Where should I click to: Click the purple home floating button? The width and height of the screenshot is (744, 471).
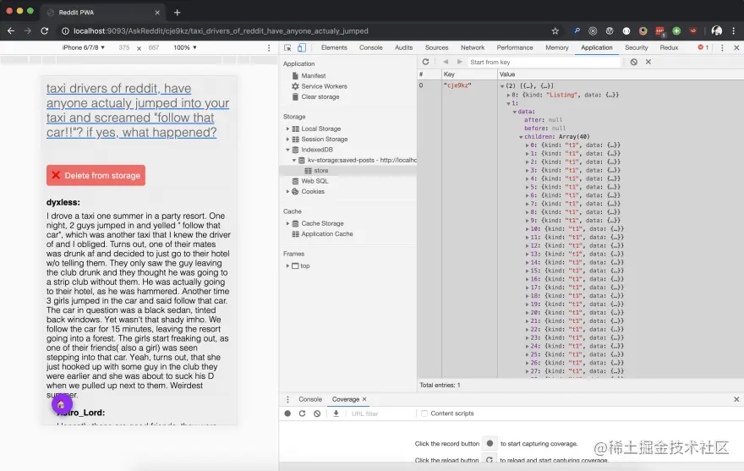point(62,404)
